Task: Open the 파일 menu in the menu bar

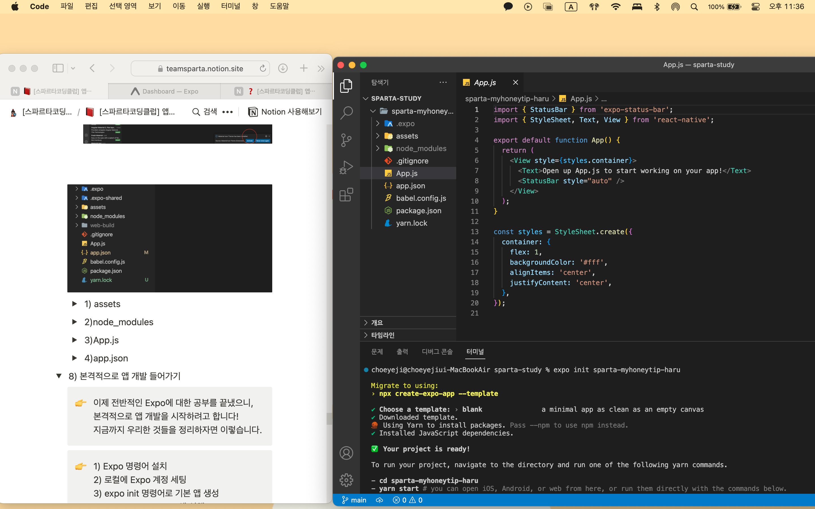Action: [67, 7]
